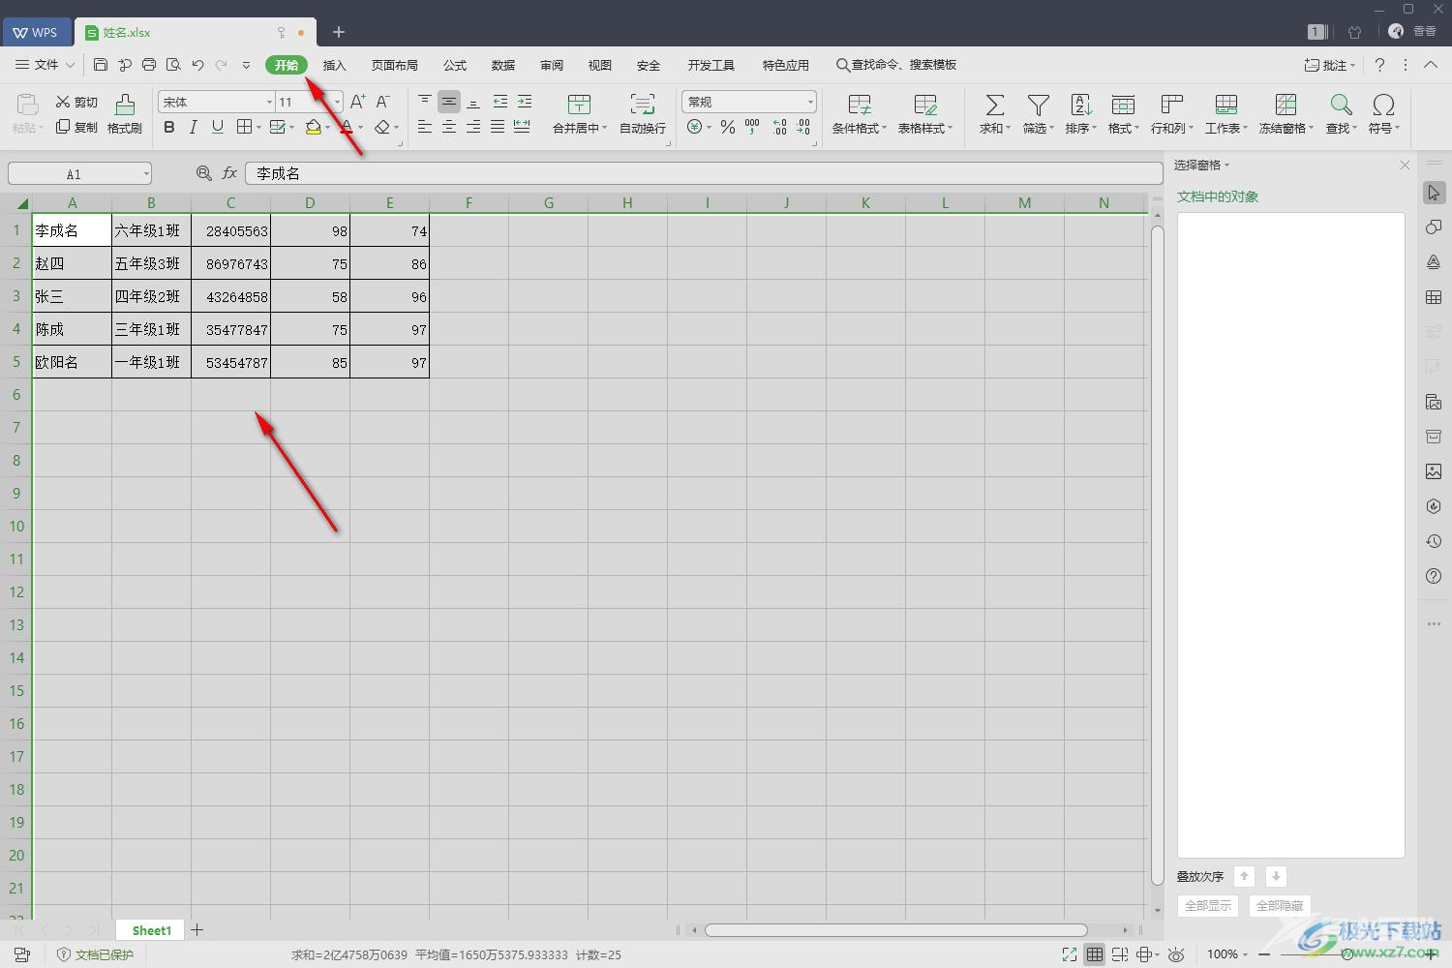The width and height of the screenshot is (1452, 968).
Task: Click the formula bar showing 李成名
Action: pos(704,173)
